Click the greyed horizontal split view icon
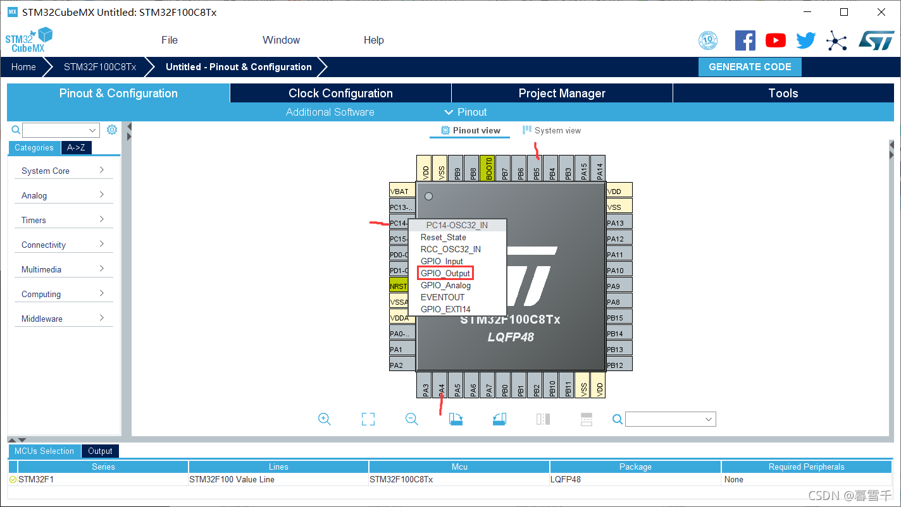The height and width of the screenshot is (507, 901). (x=587, y=419)
